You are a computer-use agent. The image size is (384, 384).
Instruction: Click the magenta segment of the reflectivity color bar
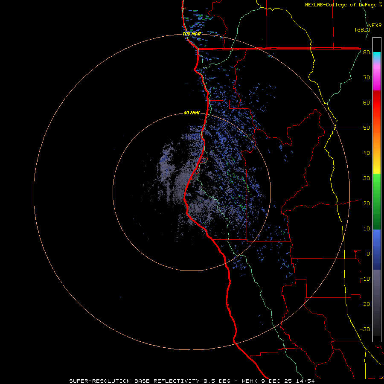pyautogui.click(x=377, y=79)
